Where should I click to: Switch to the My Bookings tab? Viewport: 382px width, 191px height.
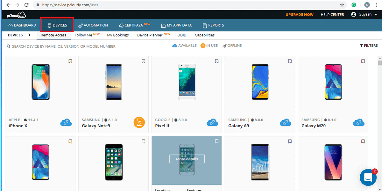coord(118,35)
